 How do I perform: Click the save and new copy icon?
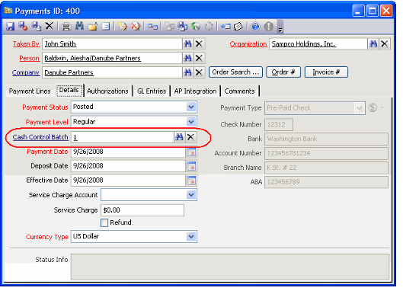pyautogui.click(x=37, y=26)
